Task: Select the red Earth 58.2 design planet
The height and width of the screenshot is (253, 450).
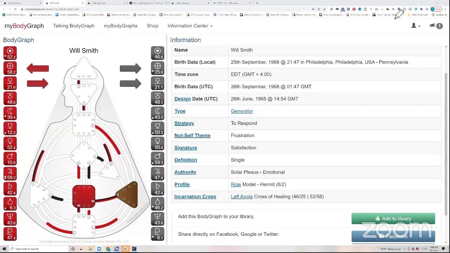Action: point(10,68)
